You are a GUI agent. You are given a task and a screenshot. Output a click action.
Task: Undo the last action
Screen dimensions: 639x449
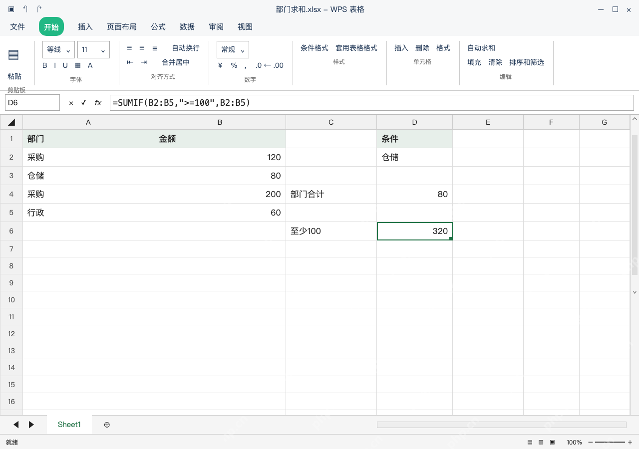(25, 9)
